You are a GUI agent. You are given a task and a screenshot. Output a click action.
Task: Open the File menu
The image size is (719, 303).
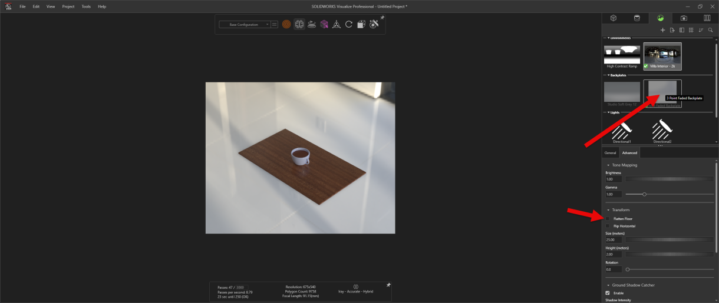(22, 6)
